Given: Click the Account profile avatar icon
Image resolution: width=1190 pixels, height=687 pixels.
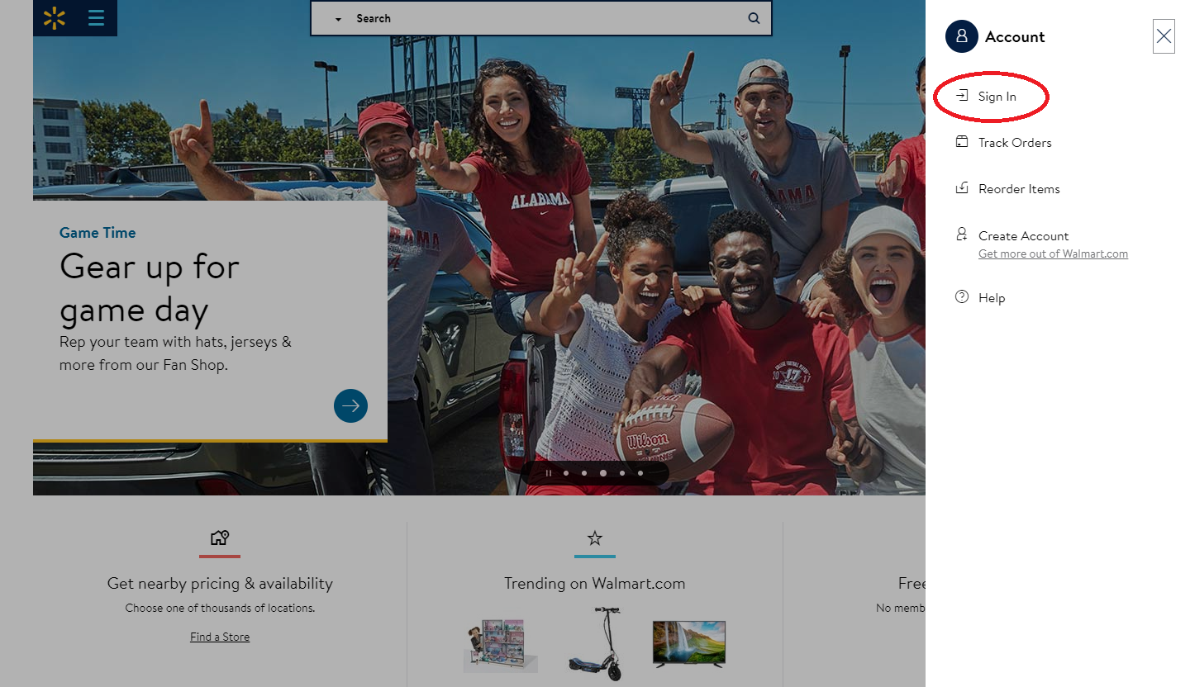Looking at the screenshot, I should click(x=961, y=36).
